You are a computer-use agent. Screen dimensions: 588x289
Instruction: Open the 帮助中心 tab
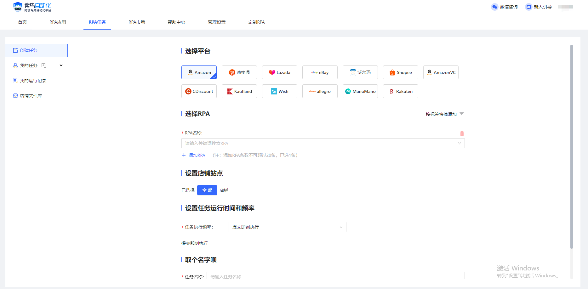click(176, 22)
